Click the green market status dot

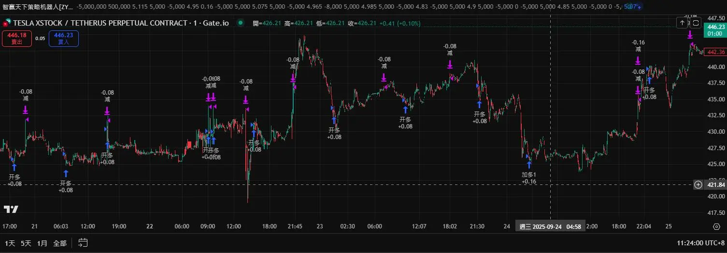(x=240, y=23)
